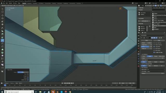Toggle the Loop Slide checkbox
The height and width of the screenshot is (93, 166).
point(154,47)
